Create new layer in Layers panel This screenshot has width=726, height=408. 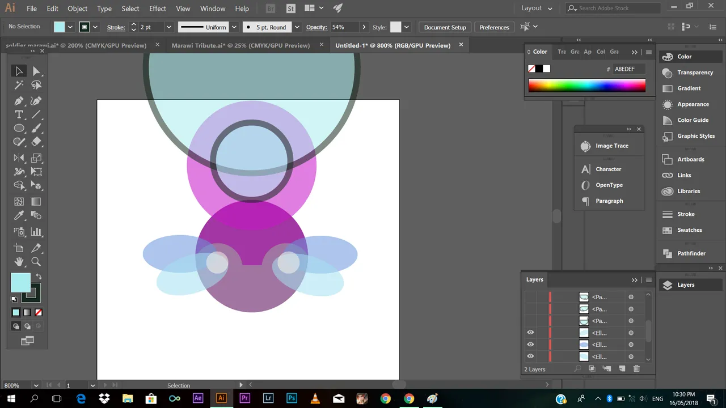pos(622,369)
